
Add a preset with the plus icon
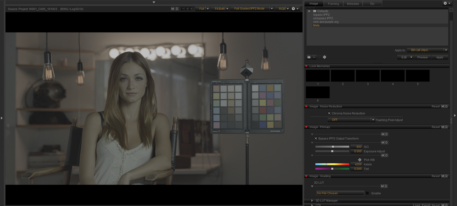tap(314, 57)
